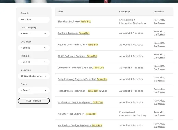Open the Mechatronics Technician - Tesla Bot job

tap(78, 45)
